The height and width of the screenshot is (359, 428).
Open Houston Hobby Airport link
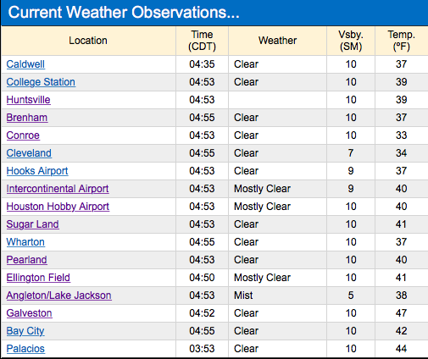coord(58,207)
